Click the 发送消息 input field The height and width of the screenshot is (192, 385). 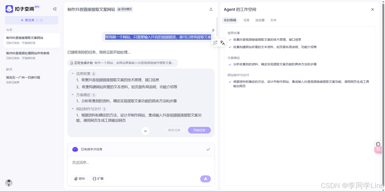click(x=141, y=163)
